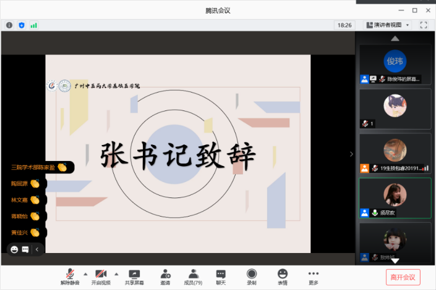This screenshot has height=290, width=436.
Task: Open the 成员(79) members list
Action: [194, 276]
